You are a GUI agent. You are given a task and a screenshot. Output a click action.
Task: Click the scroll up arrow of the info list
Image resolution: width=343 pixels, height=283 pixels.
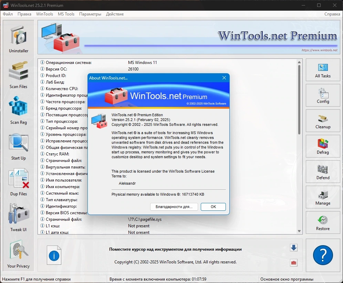[299, 62]
